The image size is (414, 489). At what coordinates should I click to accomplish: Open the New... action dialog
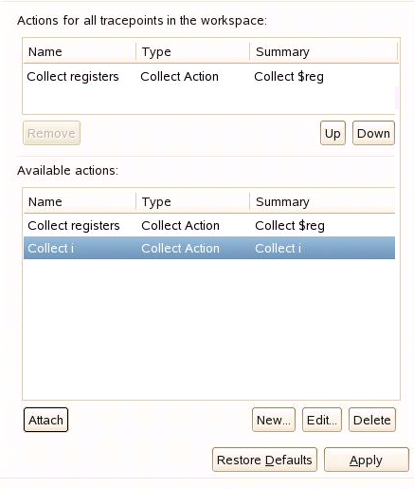[274, 420]
